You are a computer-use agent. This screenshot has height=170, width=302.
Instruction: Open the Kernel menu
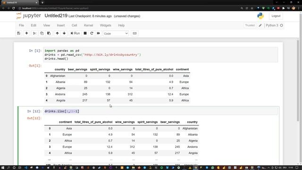pyautogui.click(x=88, y=25)
